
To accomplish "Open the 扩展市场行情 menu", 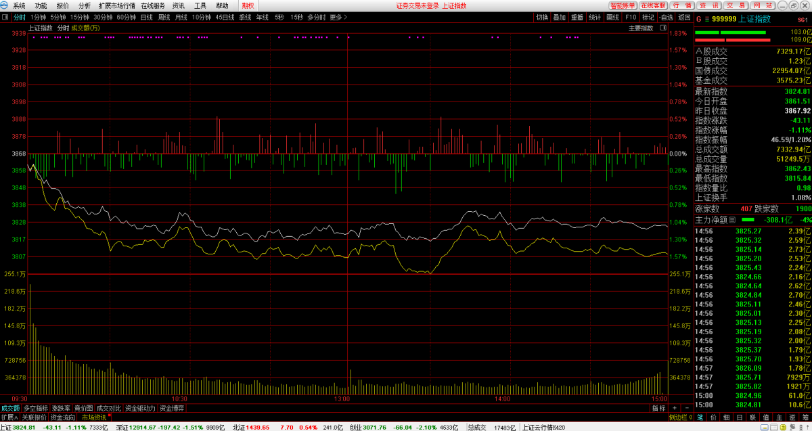I will point(116,5).
